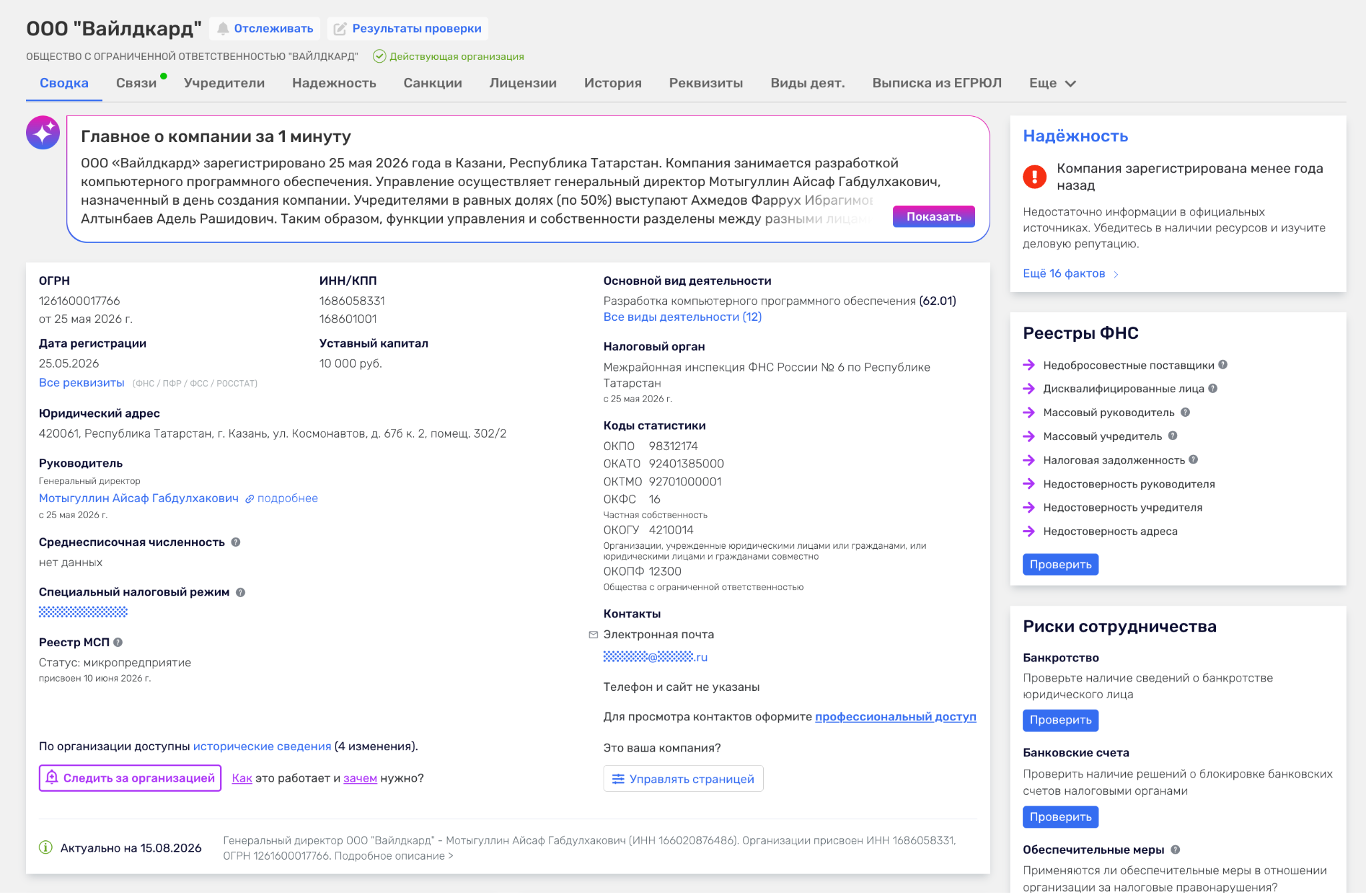Viewport: 1366px width, 893px height.
Task: Expand the Еще dropdown menu
Action: pyautogui.click(x=1053, y=83)
